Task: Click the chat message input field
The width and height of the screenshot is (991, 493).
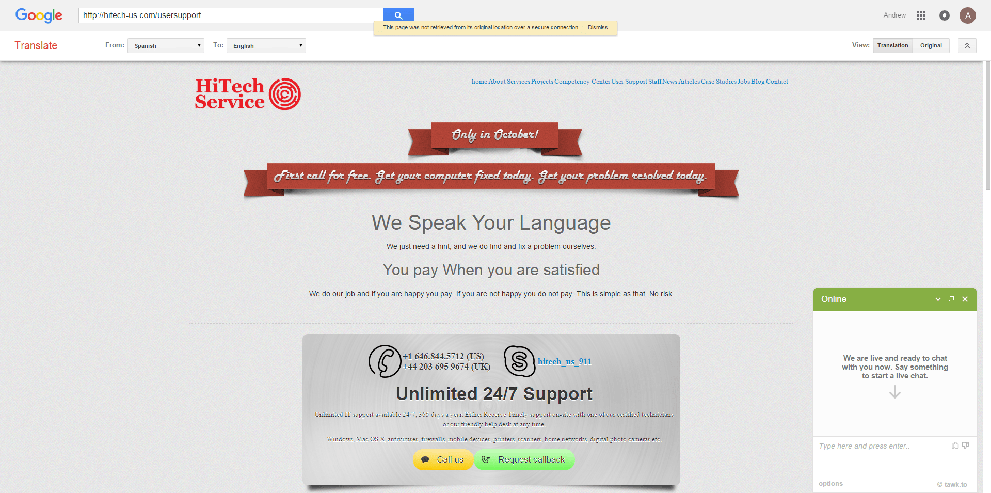Action: click(877, 446)
